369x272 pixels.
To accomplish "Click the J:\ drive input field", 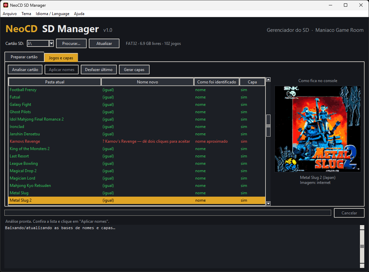I will (x=38, y=43).
